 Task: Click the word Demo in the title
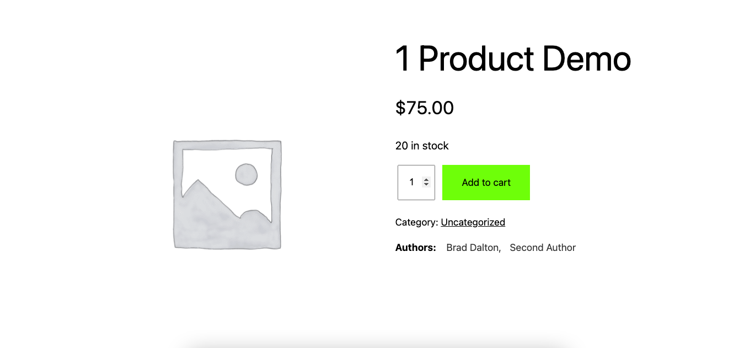click(x=587, y=58)
